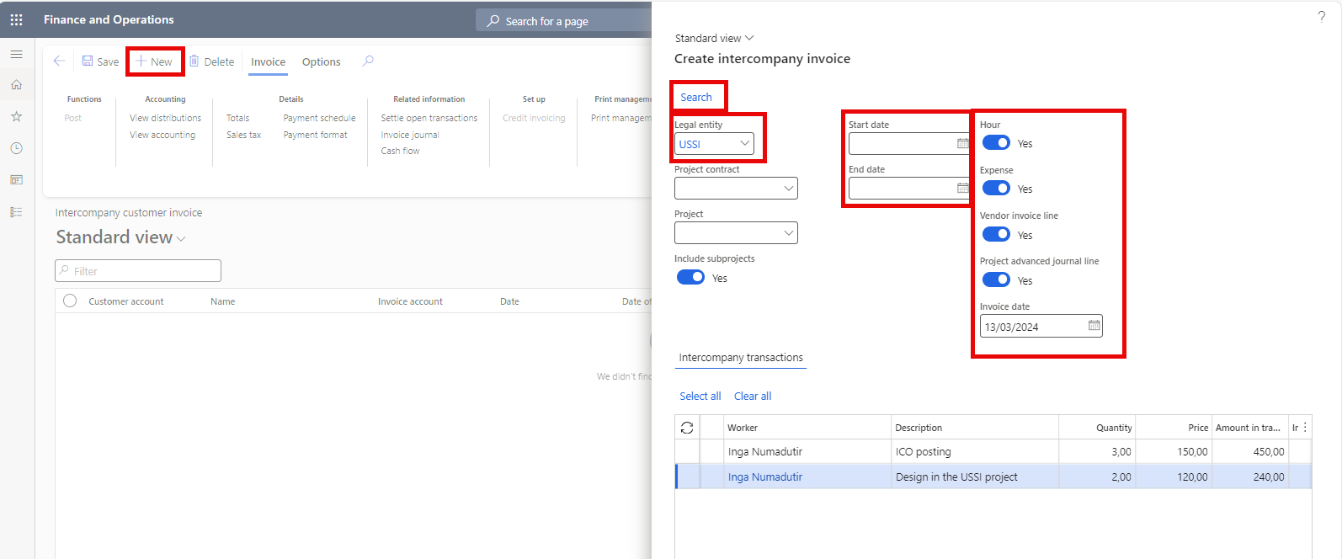Viewport: 1342px width, 559px height.
Task: Open Favorites star icon in sidebar
Action: (x=16, y=117)
